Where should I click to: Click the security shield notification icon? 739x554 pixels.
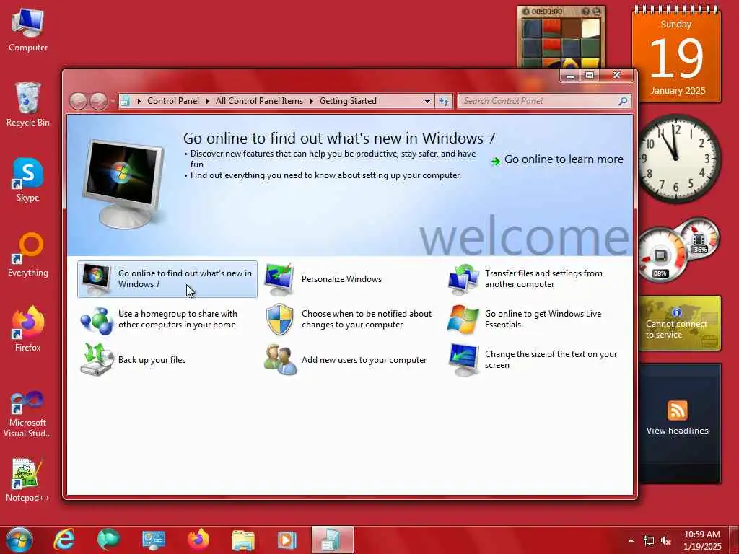279,320
